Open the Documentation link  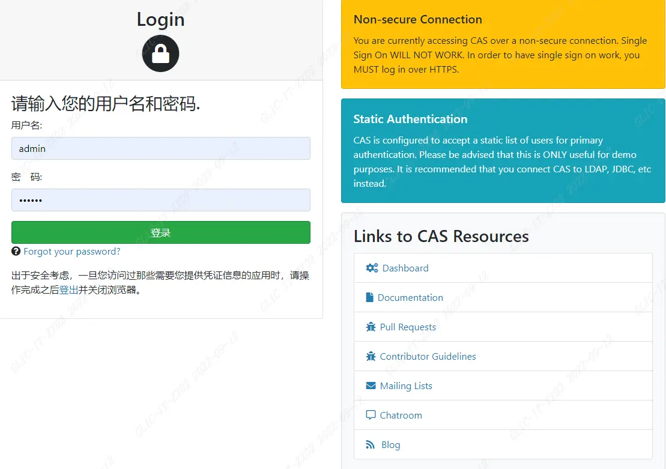tap(411, 297)
